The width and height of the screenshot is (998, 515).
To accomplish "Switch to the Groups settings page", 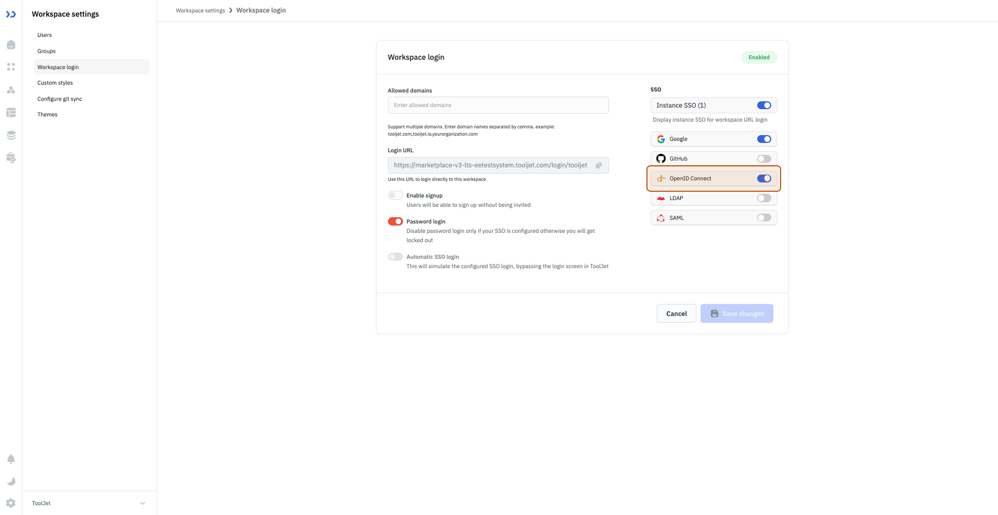I will tap(46, 50).
